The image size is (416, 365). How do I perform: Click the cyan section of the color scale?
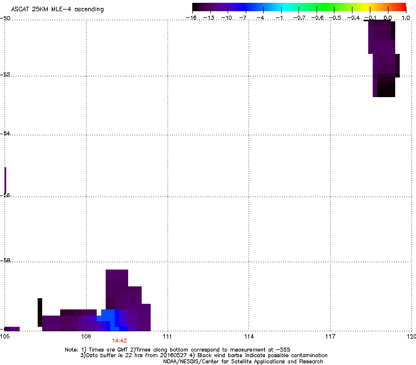click(x=285, y=7)
